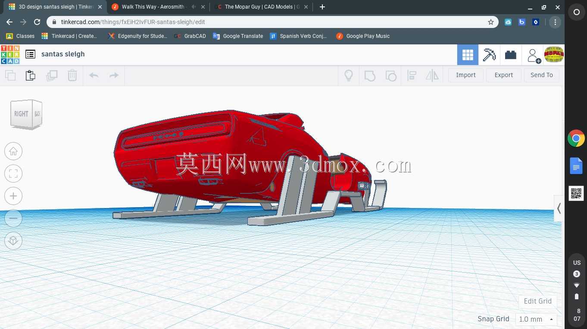Switch to The Mopar Guy CAD Models tab

pos(262,7)
